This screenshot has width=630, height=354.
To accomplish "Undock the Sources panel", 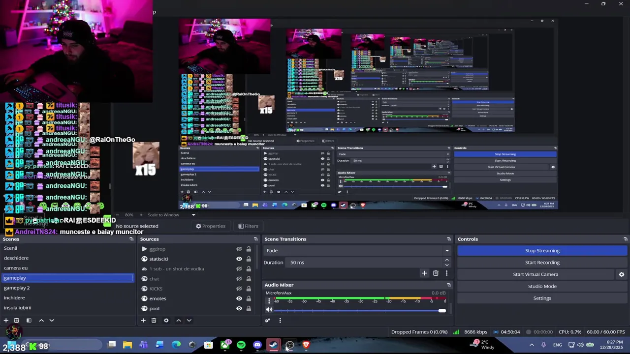I will click(x=257, y=239).
